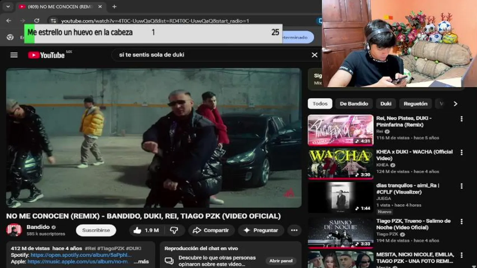
Task: Go forward with browser forward arrow
Action: pyautogui.click(x=23, y=21)
